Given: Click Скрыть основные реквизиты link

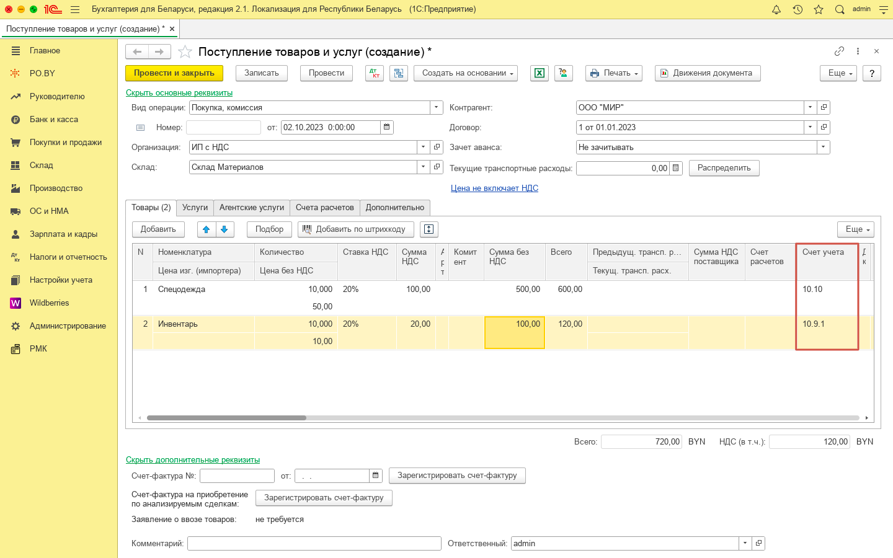Looking at the screenshot, I should 179,92.
